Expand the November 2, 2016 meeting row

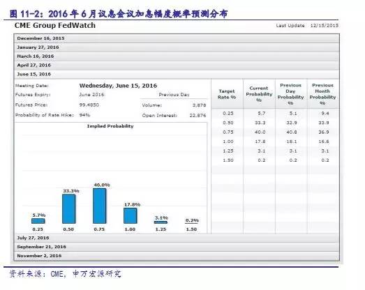(177, 256)
